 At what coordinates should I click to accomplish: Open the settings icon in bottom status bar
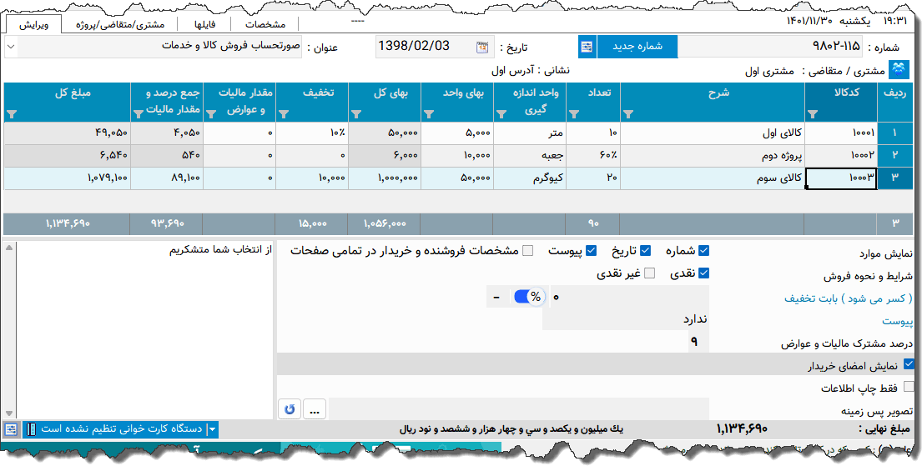click(x=11, y=429)
